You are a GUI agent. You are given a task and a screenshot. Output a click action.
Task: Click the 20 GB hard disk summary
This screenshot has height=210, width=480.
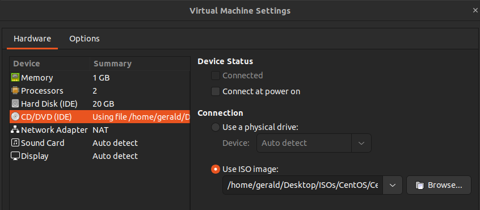(103, 104)
